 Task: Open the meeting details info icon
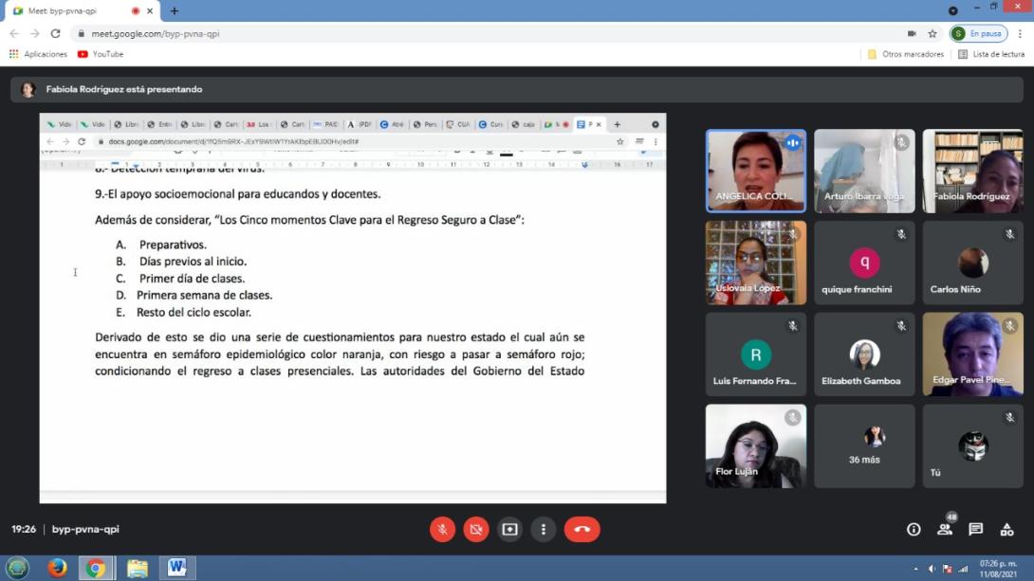point(914,529)
